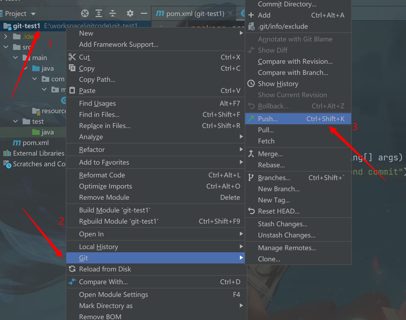Screen dimensions: 406x320
Task: Click the plus icon beside Add
Action: click(251, 15)
